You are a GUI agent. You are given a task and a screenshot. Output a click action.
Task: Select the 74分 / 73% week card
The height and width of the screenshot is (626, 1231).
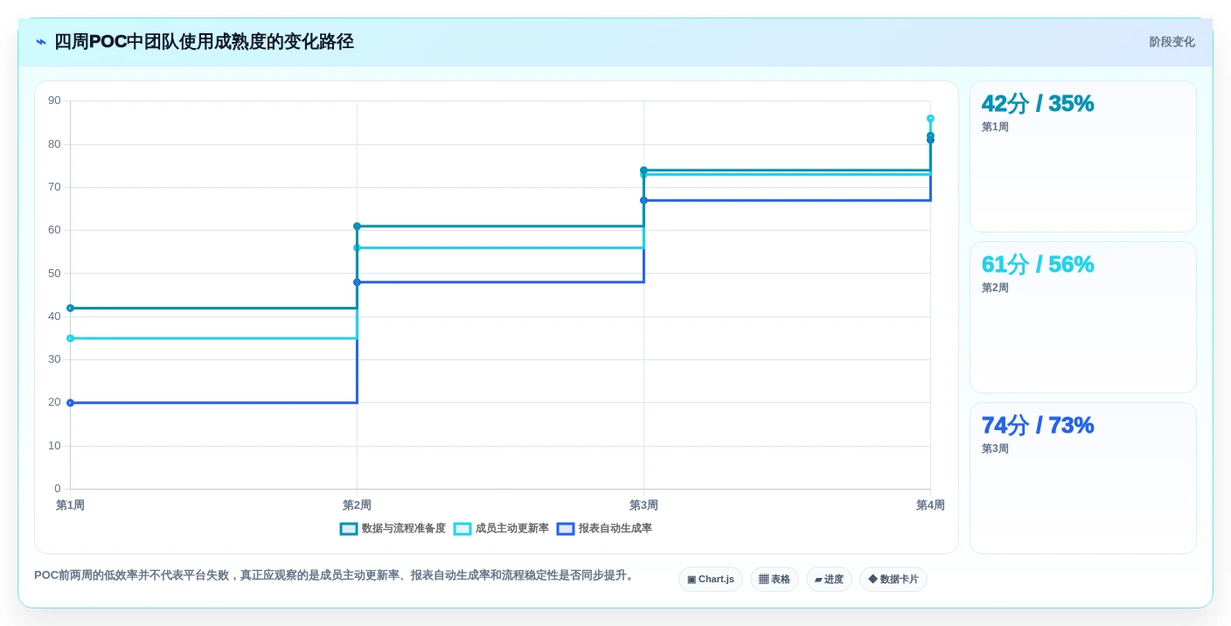point(1083,478)
